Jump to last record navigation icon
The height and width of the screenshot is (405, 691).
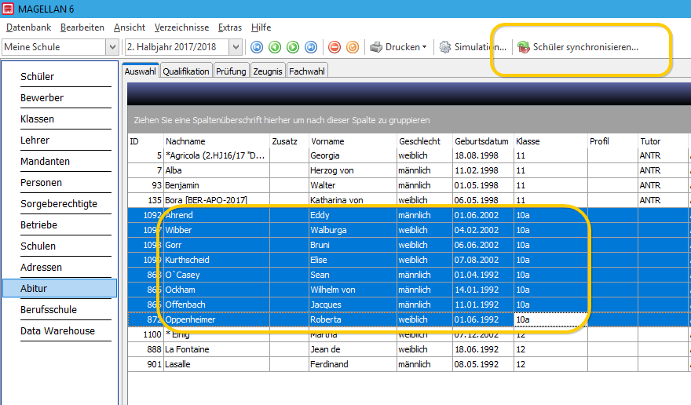point(311,47)
